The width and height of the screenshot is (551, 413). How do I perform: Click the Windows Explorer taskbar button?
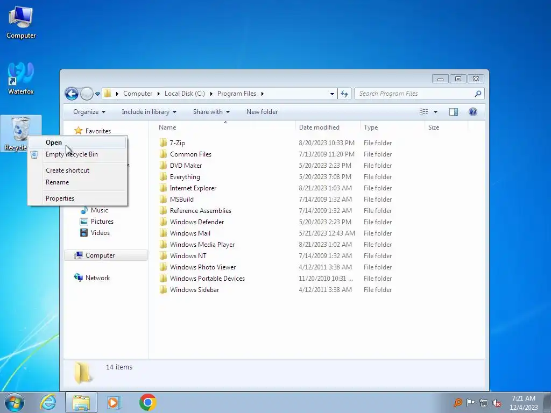[81, 402]
